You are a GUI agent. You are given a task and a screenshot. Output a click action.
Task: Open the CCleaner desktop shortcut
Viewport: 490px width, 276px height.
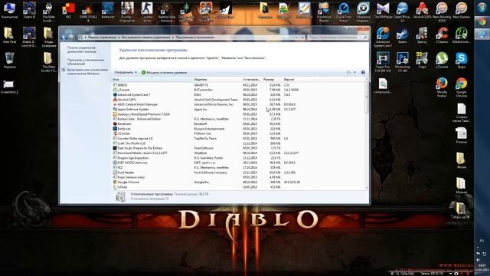click(x=442, y=35)
